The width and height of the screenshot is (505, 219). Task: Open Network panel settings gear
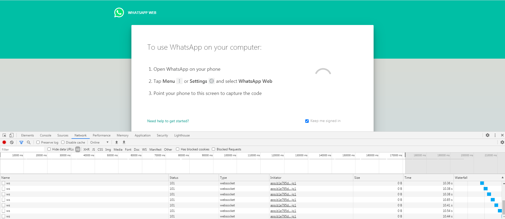(x=502, y=142)
